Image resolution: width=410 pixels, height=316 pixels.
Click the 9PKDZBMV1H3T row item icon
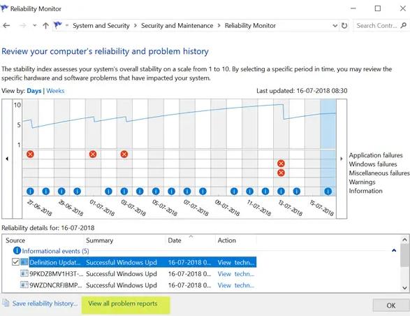pyautogui.click(x=24, y=273)
